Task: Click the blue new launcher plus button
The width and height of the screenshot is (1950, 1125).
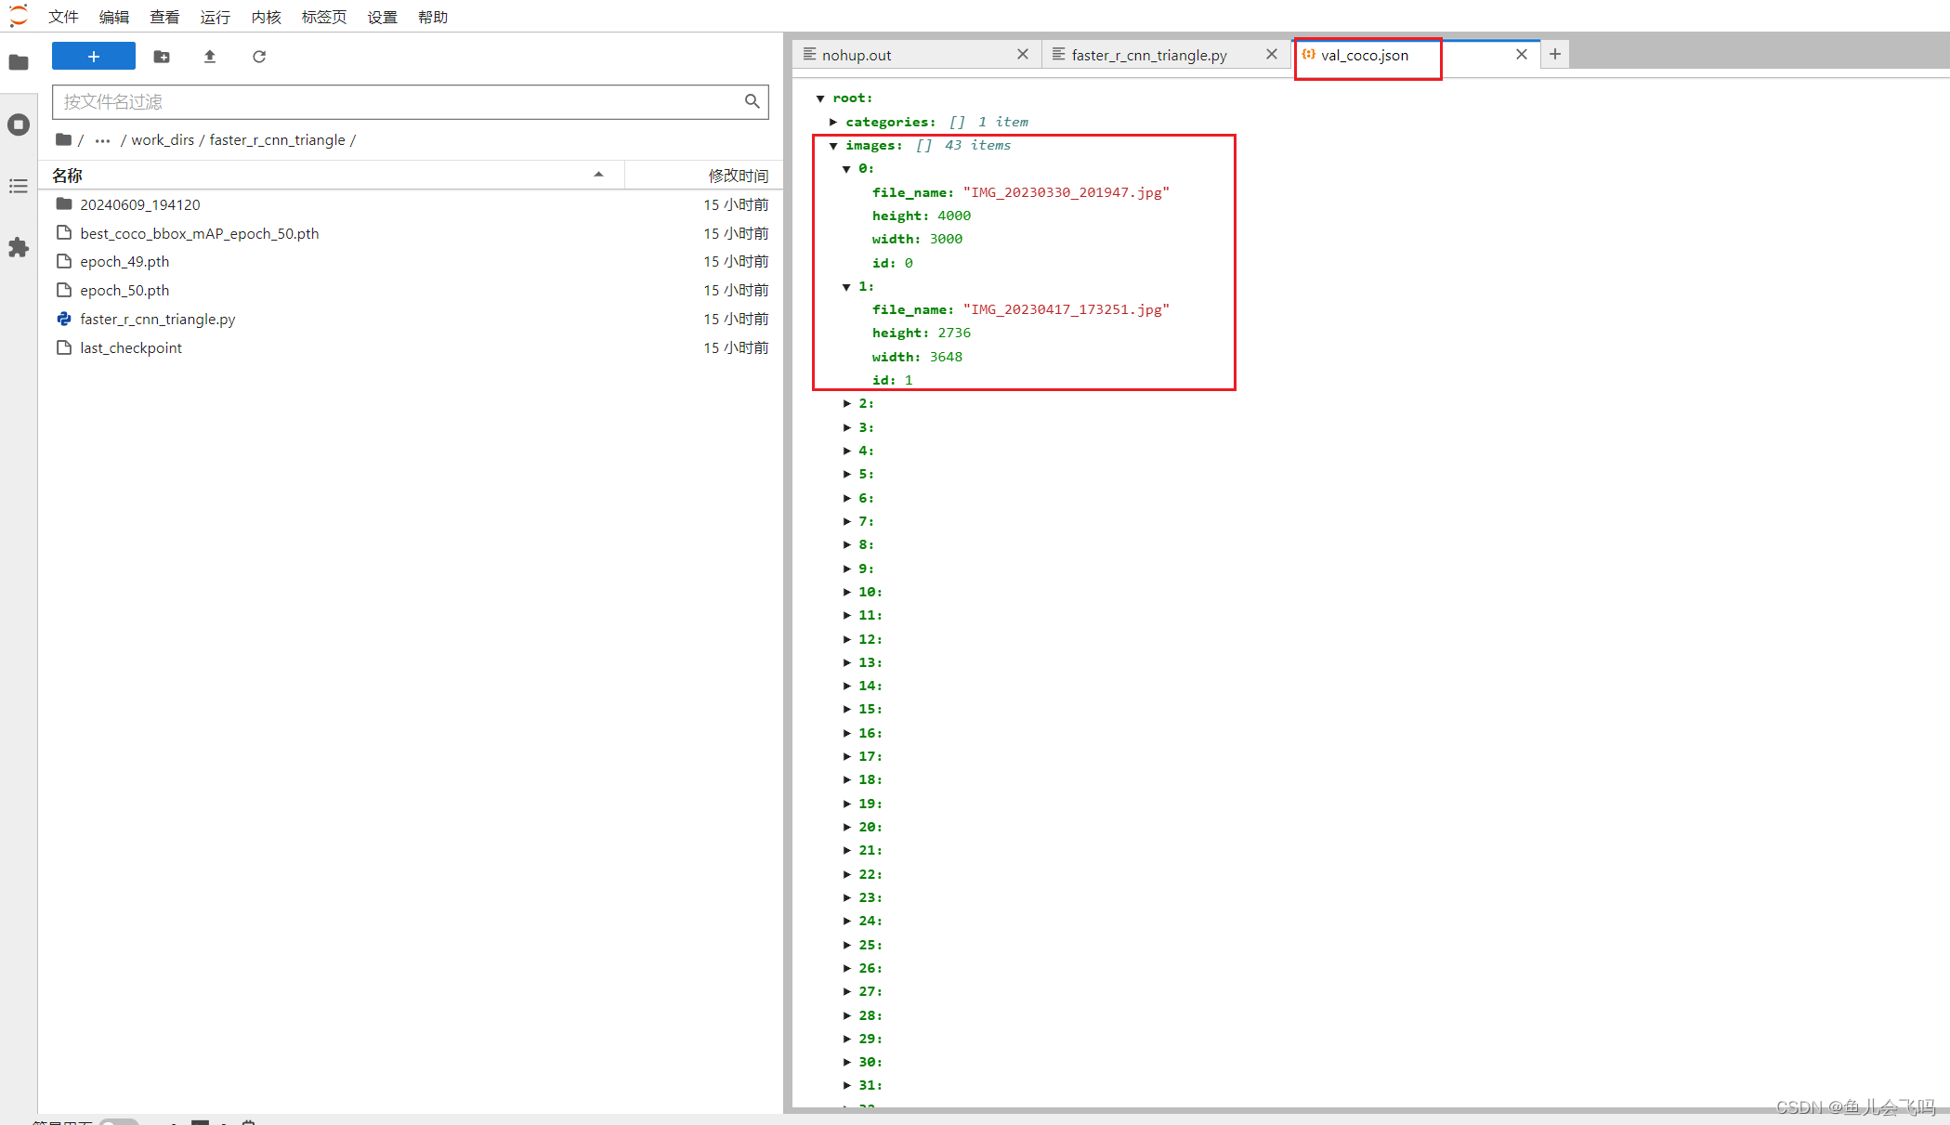Action: (93, 57)
